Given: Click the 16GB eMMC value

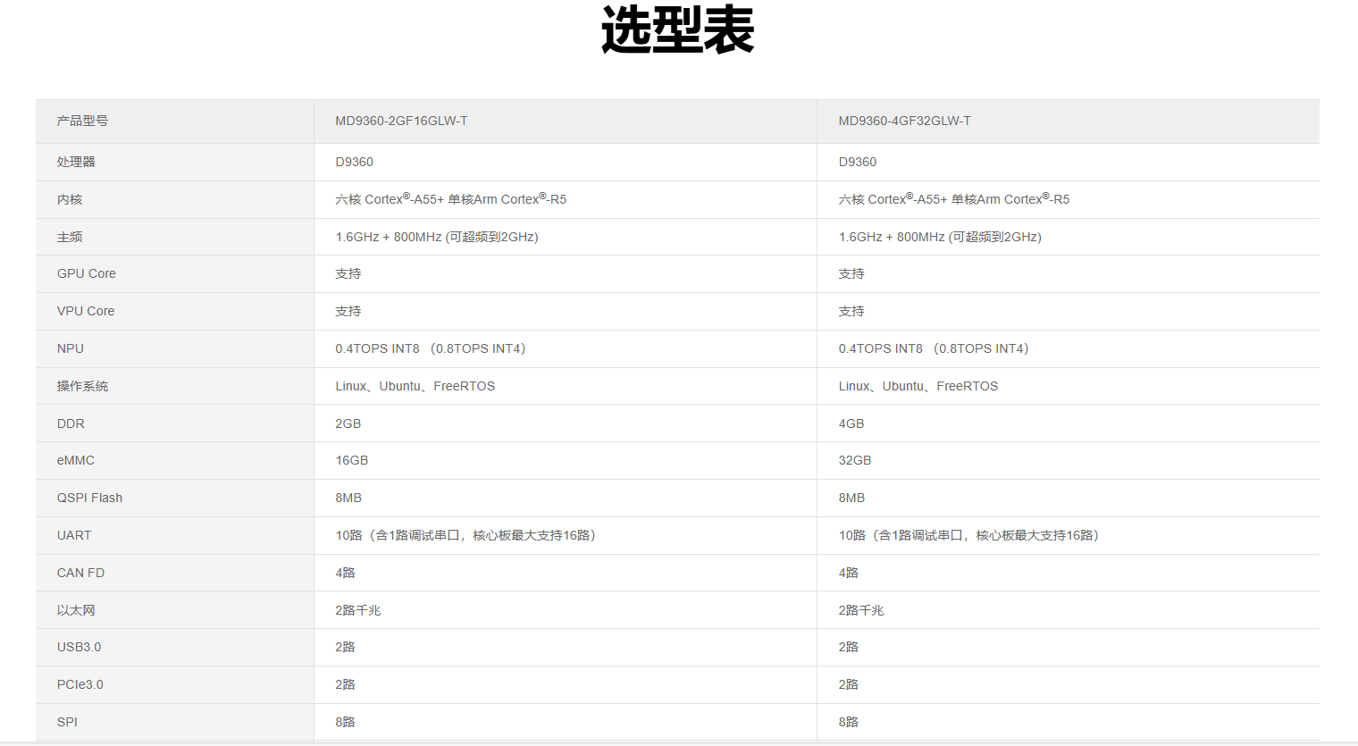Looking at the screenshot, I should tap(352, 460).
